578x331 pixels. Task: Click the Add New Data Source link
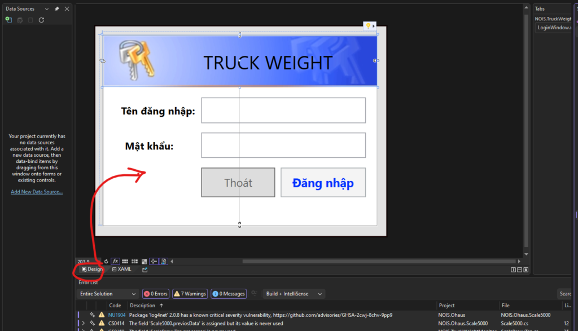[37, 192]
